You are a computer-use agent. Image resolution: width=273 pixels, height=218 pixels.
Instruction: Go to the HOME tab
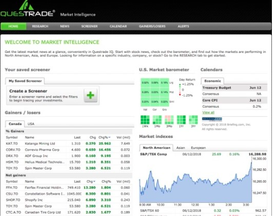14,27
